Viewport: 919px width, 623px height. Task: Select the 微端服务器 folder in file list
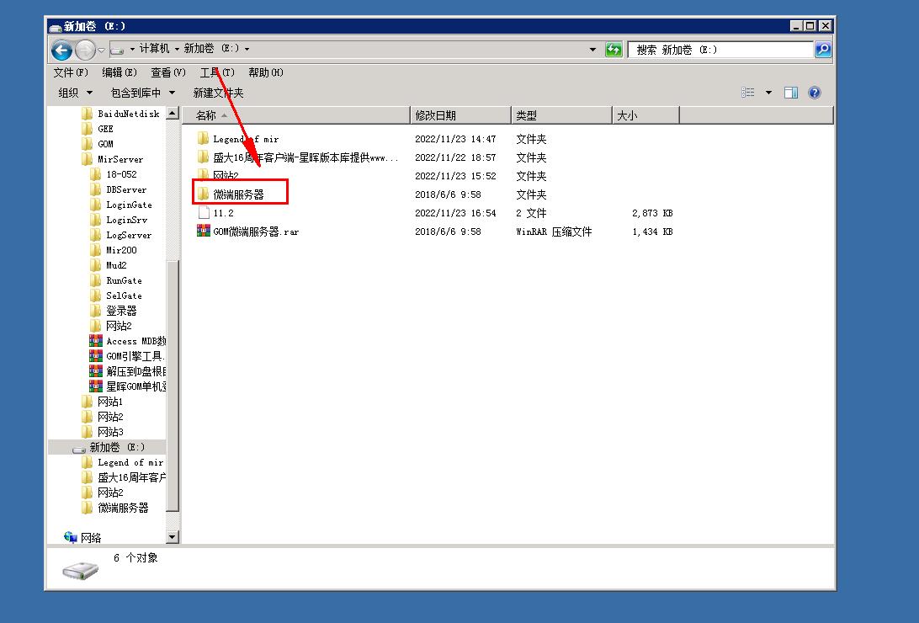pyautogui.click(x=231, y=194)
